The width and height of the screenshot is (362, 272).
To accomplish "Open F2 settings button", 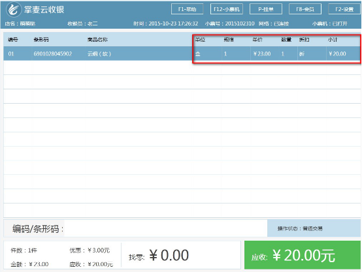I will [344, 9].
